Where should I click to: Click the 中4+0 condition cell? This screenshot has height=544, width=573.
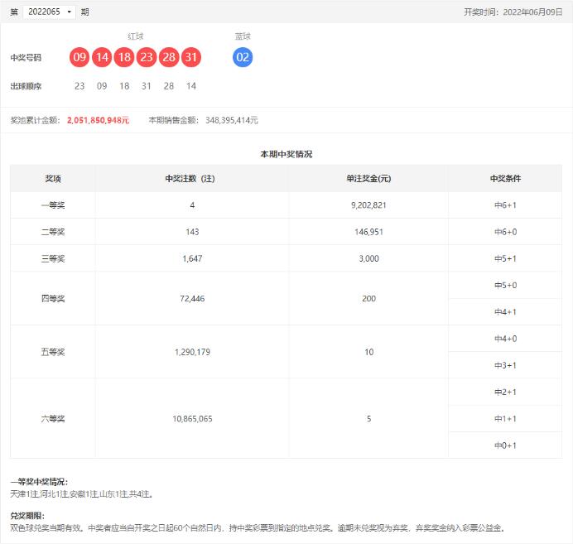click(505, 339)
